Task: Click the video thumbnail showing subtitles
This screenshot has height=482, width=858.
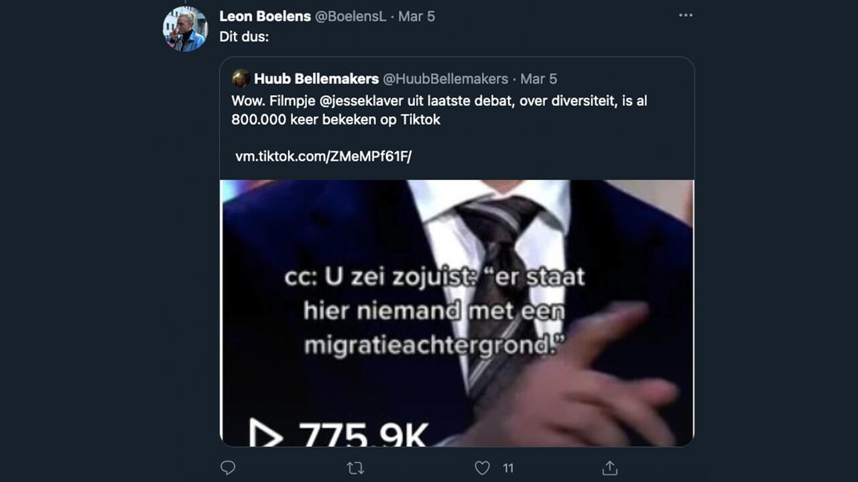Action: [x=458, y=311]
